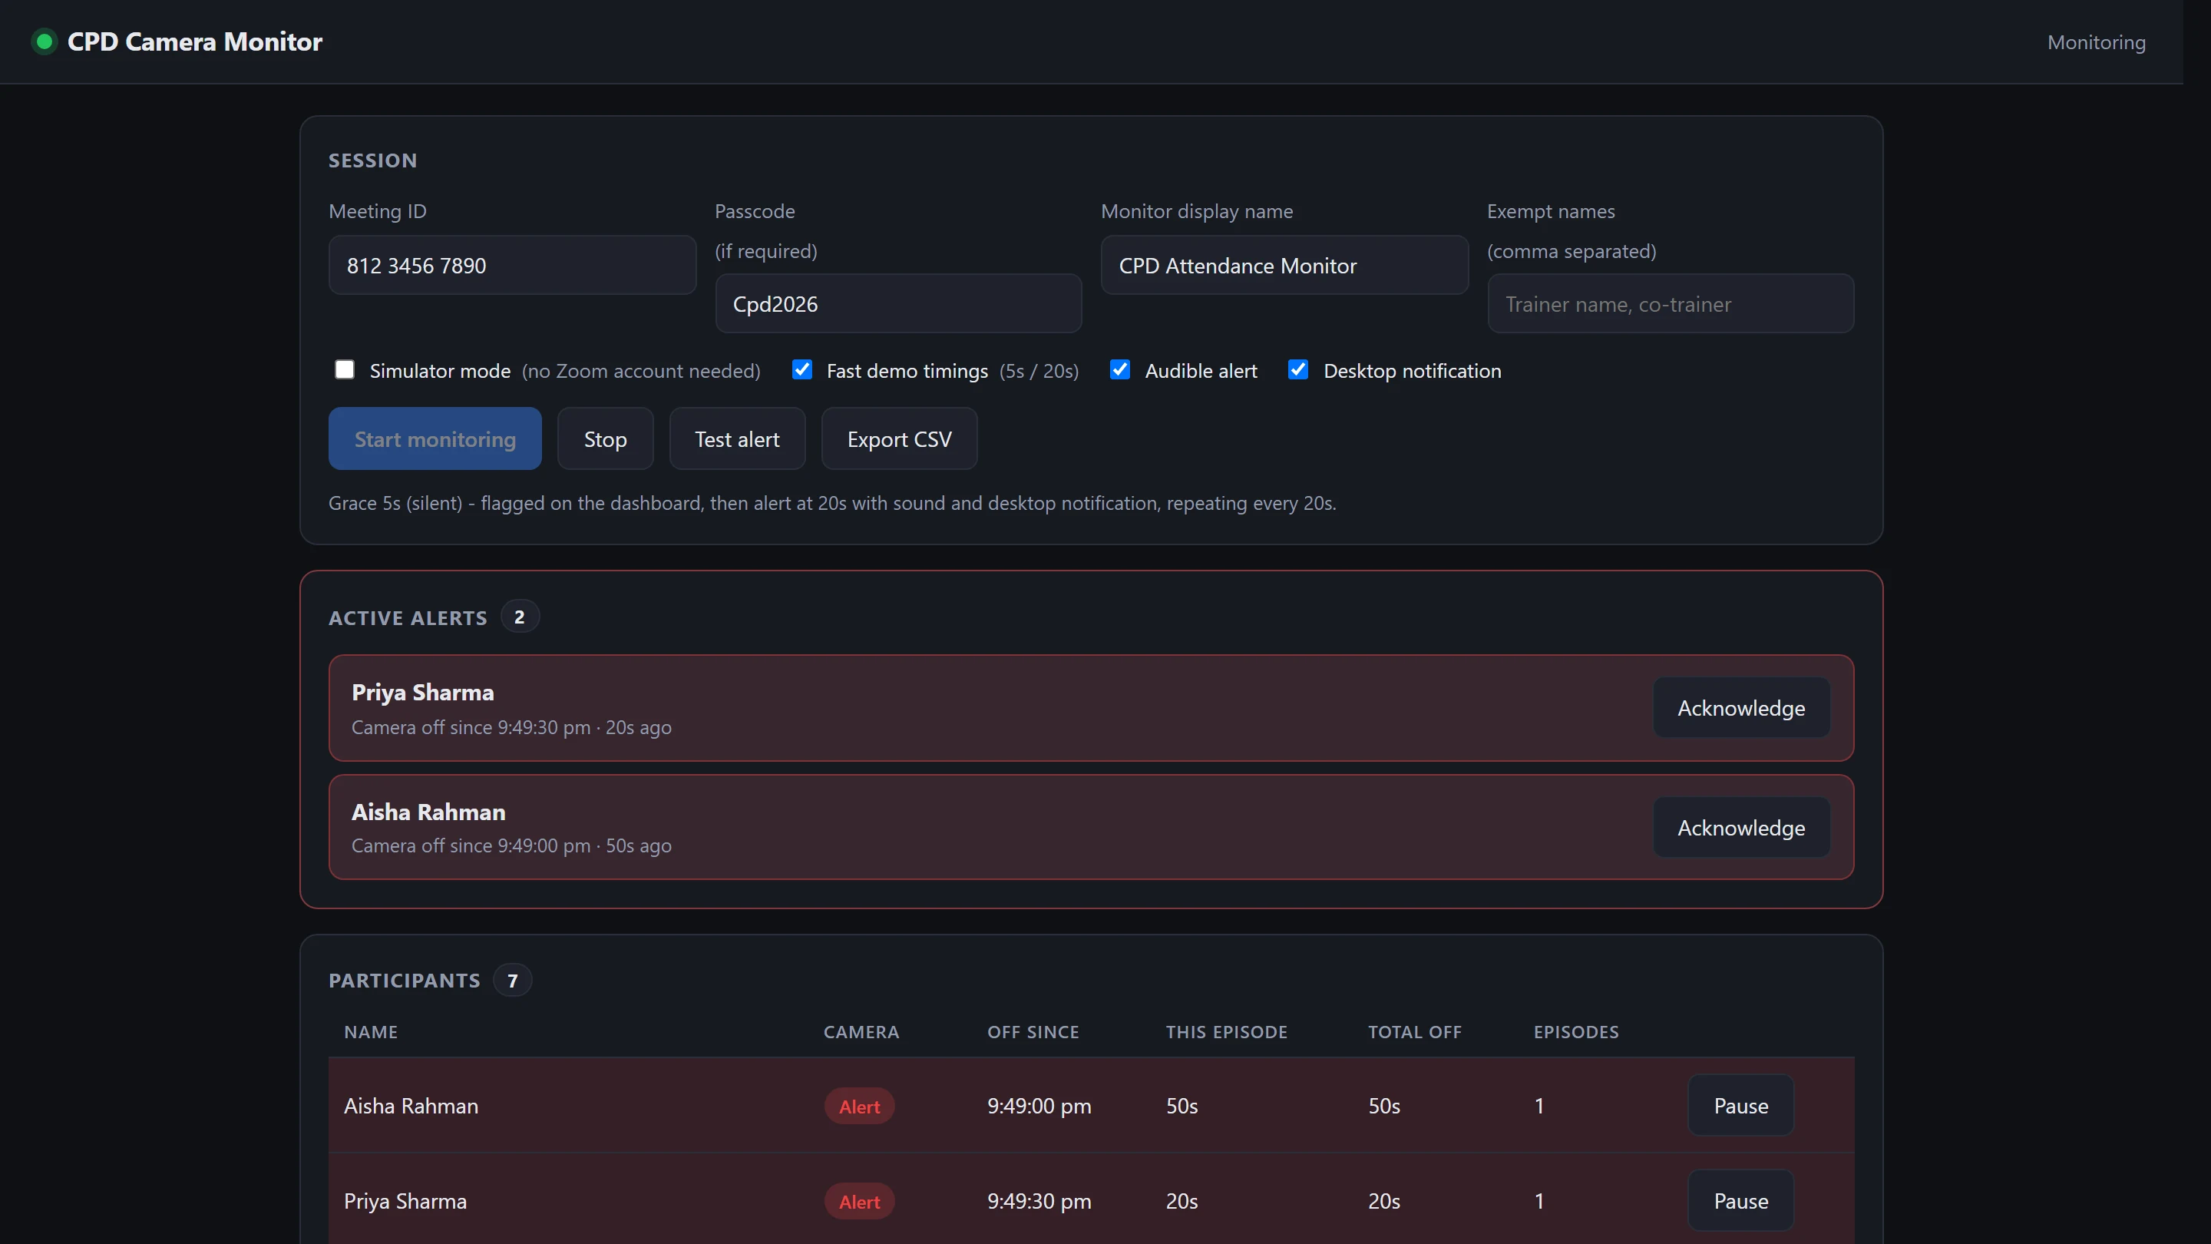The width and height of the screenshot is (2211, 1244).
Task: Pause monitoring for Priya Sharma row
Action: (1740, 1201)
